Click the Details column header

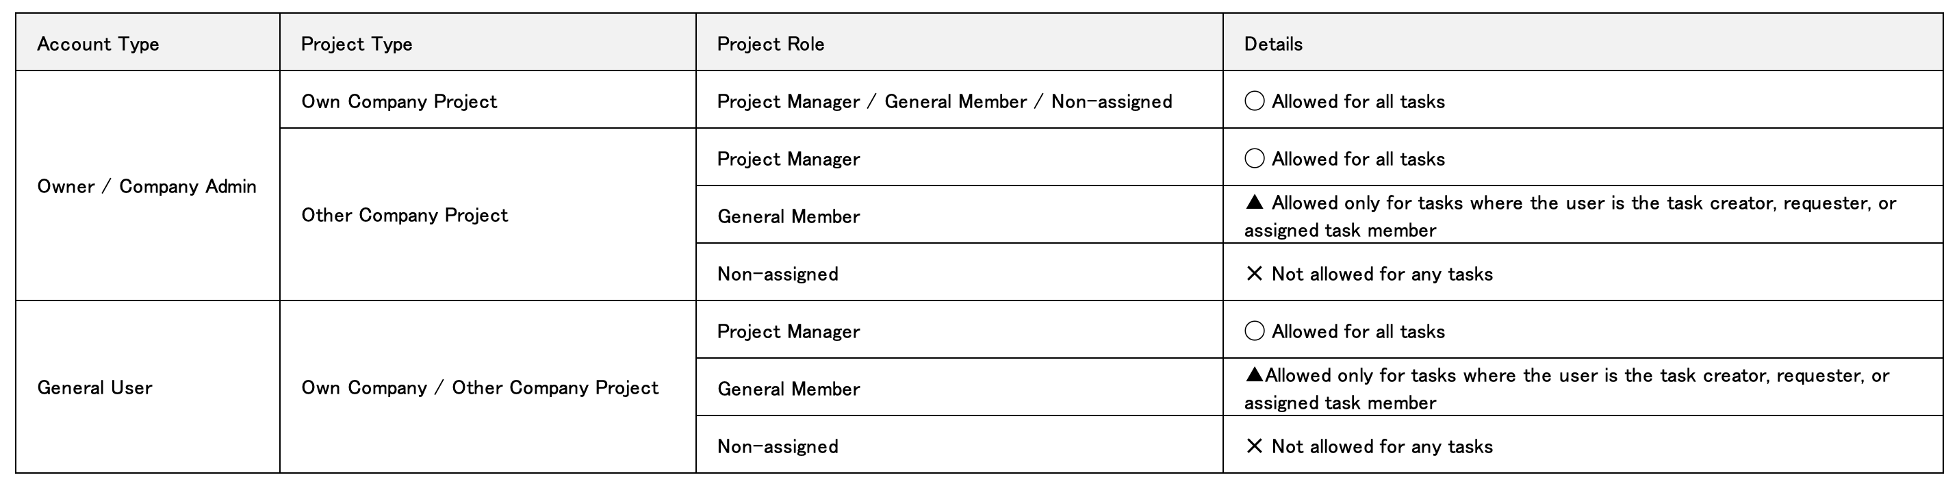[1273, 44]
